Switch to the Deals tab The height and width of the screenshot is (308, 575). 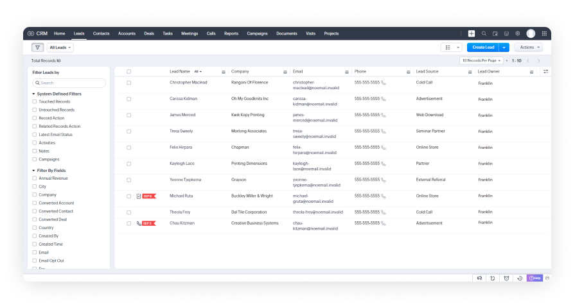(x=149, y=33)
